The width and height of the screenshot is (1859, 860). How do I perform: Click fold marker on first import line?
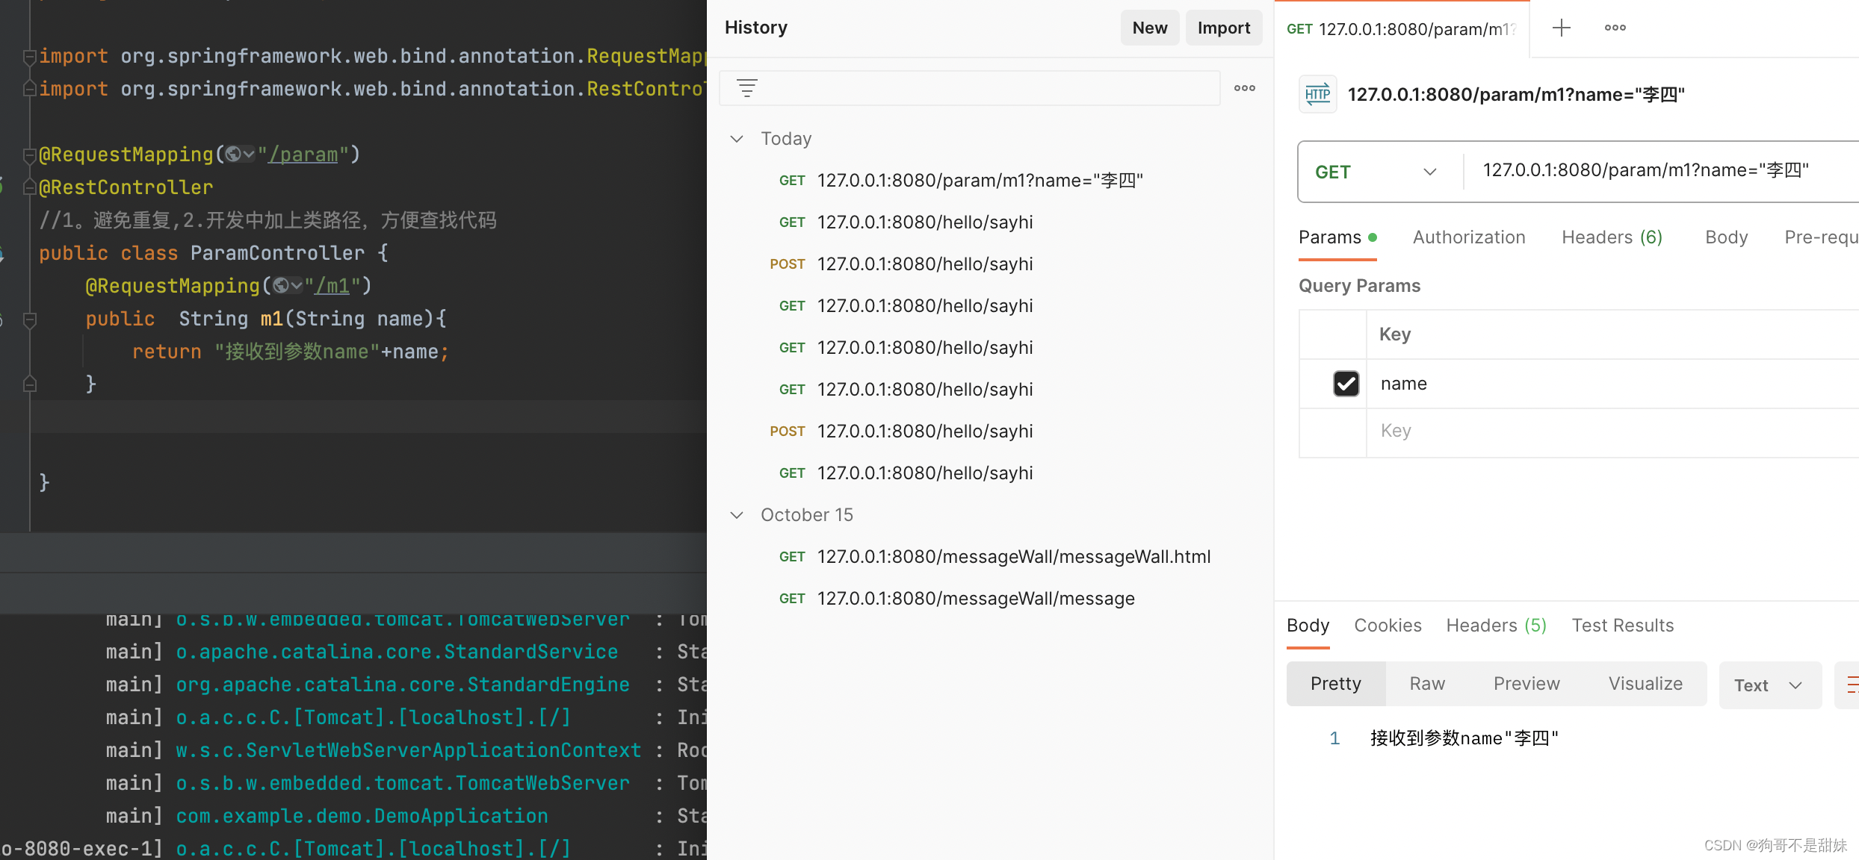pos(30,57)
